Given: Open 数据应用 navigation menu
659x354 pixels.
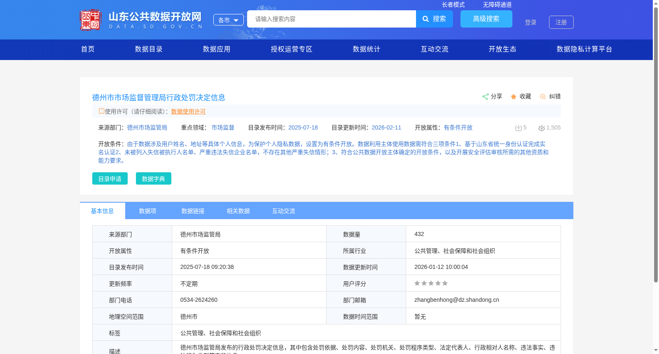Looking at the screenshot, I should click(x=217, y=49).
